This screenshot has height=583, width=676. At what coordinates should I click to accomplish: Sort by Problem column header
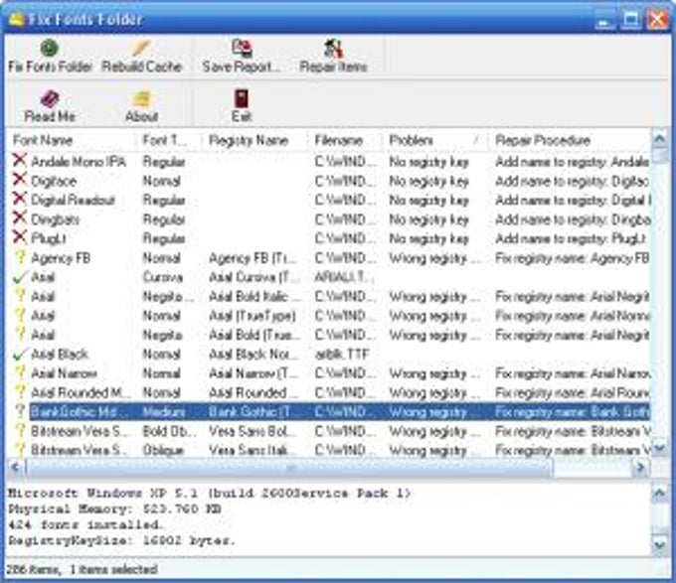pos(435,140)
